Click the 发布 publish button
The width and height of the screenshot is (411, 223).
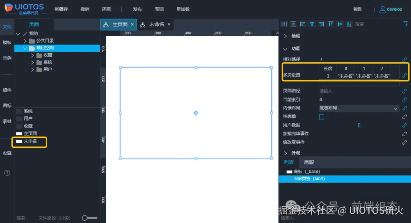pyautogui.click(x=137, y=9)
